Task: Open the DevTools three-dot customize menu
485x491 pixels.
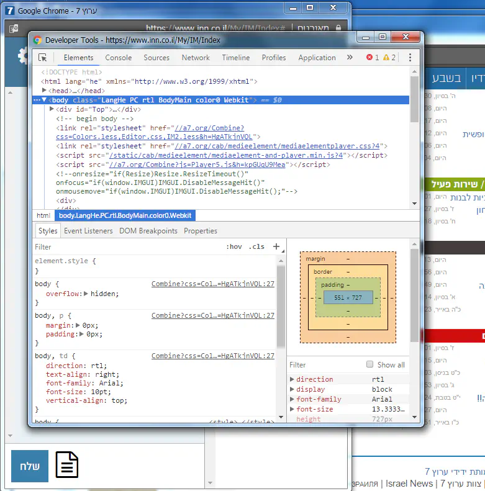Action: (410, 58)
